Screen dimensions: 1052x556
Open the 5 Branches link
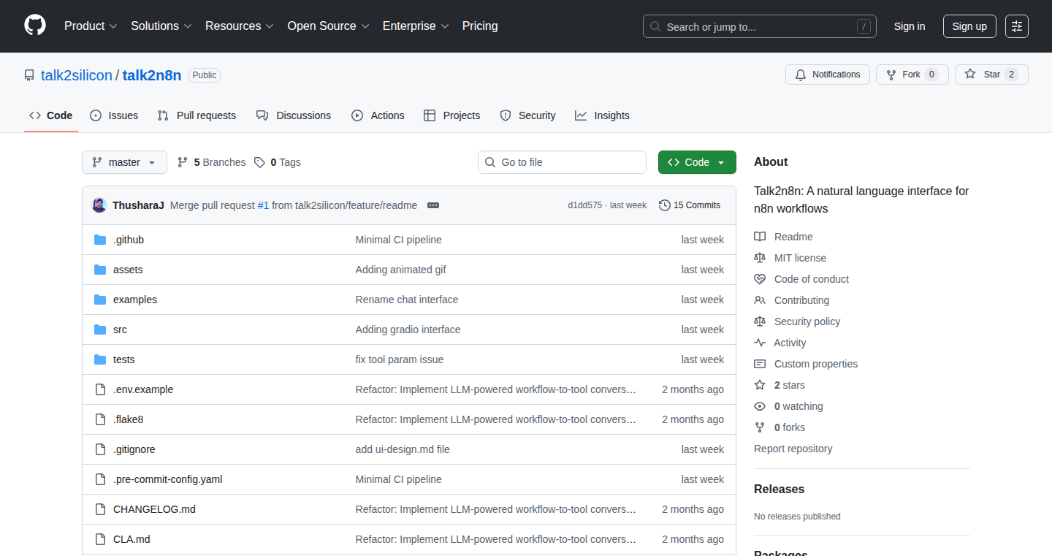tap(211, 162)
